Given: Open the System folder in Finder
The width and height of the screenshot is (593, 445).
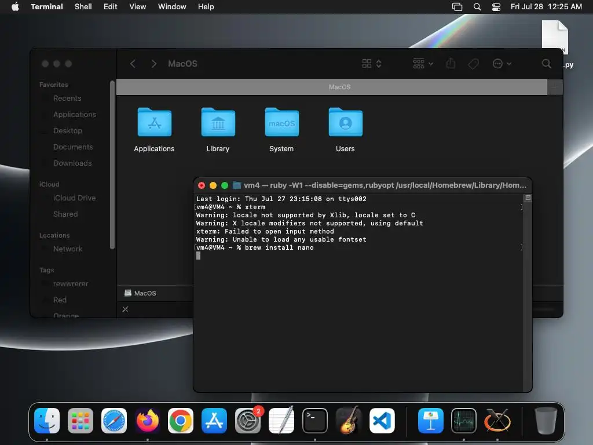Looking at the screenshot, I should click(281, 130).
